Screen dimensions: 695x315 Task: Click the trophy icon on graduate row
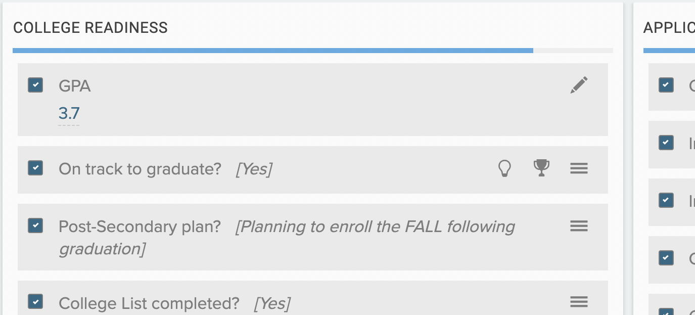click(541, 168)
